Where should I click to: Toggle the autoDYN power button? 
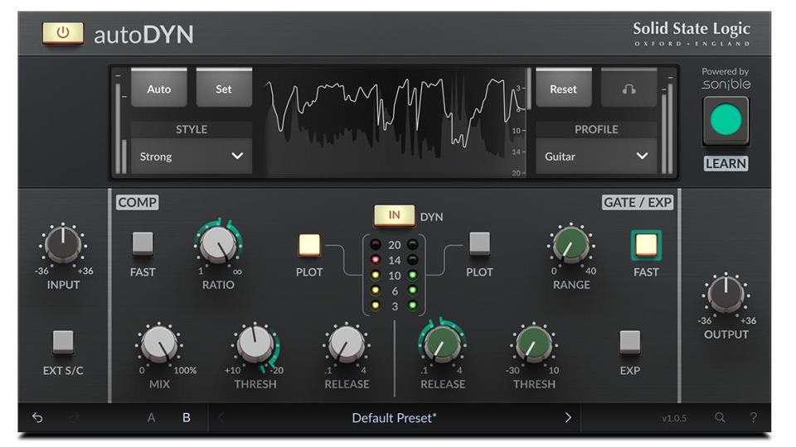63,33
